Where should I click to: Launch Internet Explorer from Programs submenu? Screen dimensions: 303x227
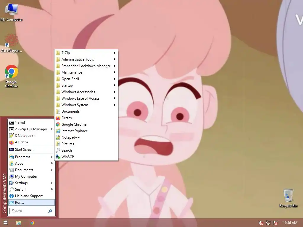(x=86, y=131)
